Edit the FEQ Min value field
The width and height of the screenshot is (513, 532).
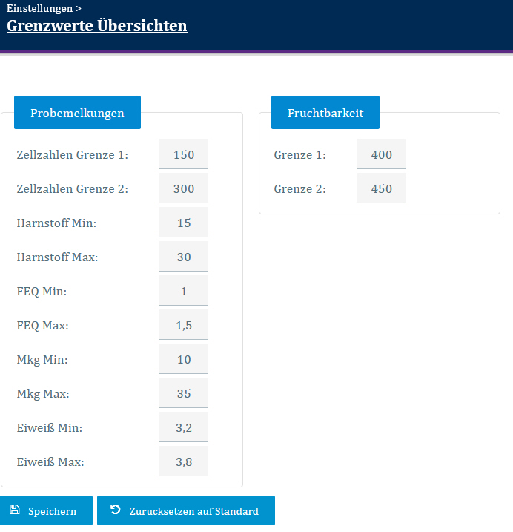183,291
